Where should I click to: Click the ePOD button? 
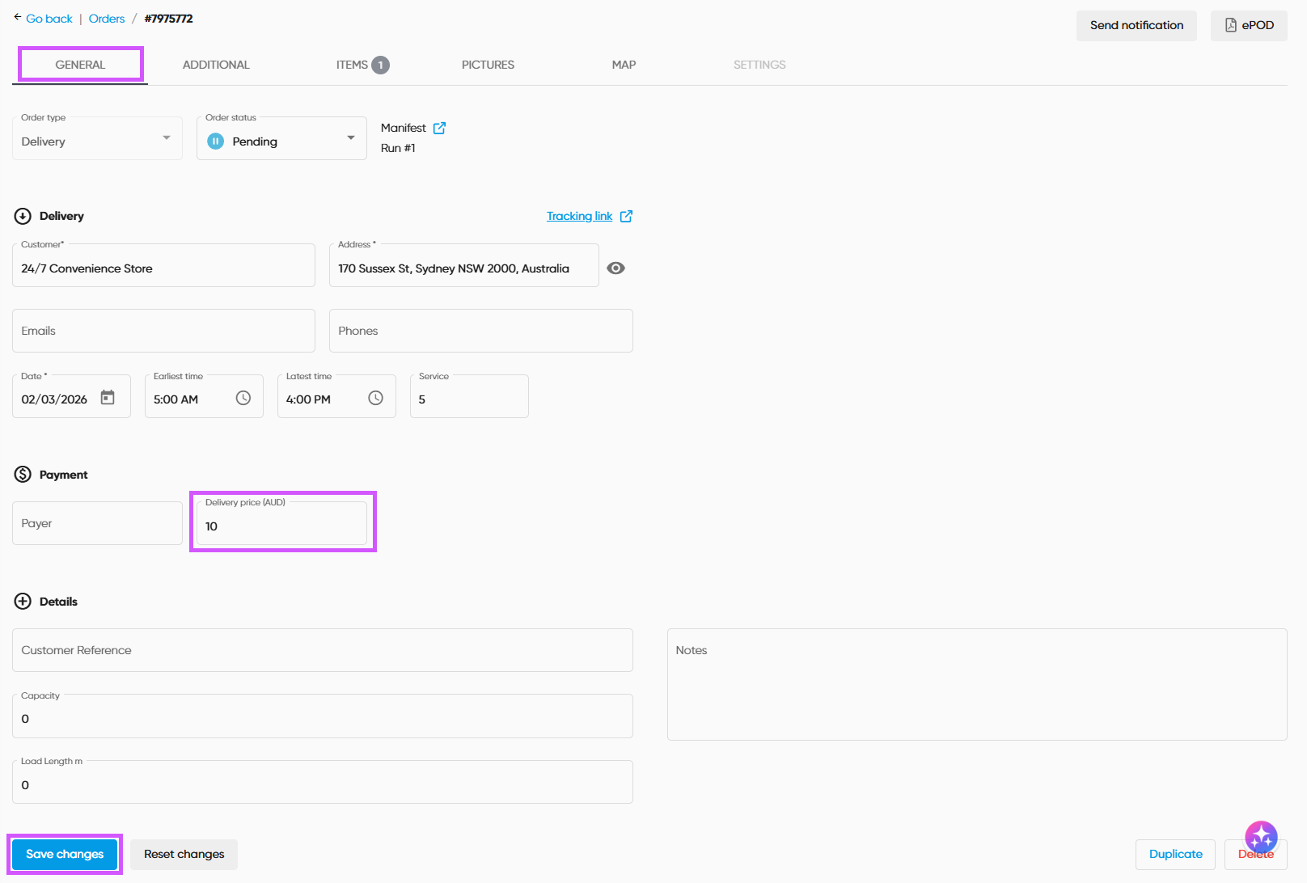pos(1248,25)
